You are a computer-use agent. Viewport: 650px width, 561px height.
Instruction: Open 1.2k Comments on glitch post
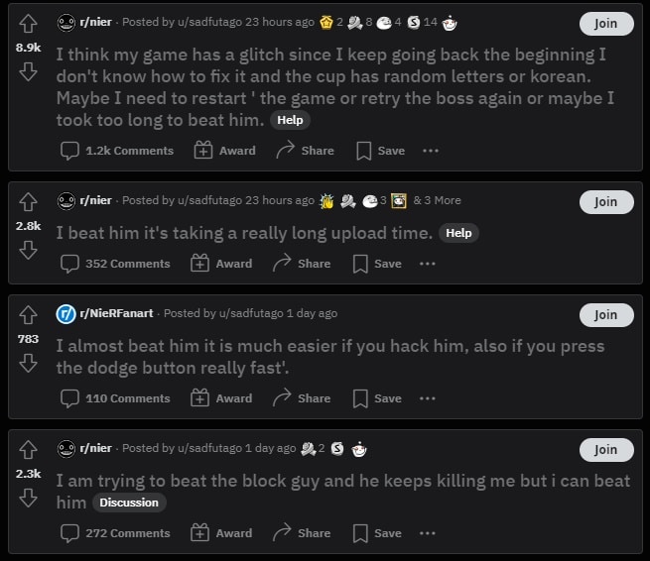117,151
